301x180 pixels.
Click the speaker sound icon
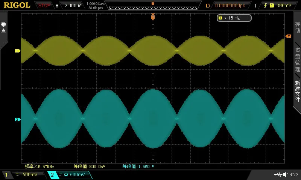(x=284, y=174)
